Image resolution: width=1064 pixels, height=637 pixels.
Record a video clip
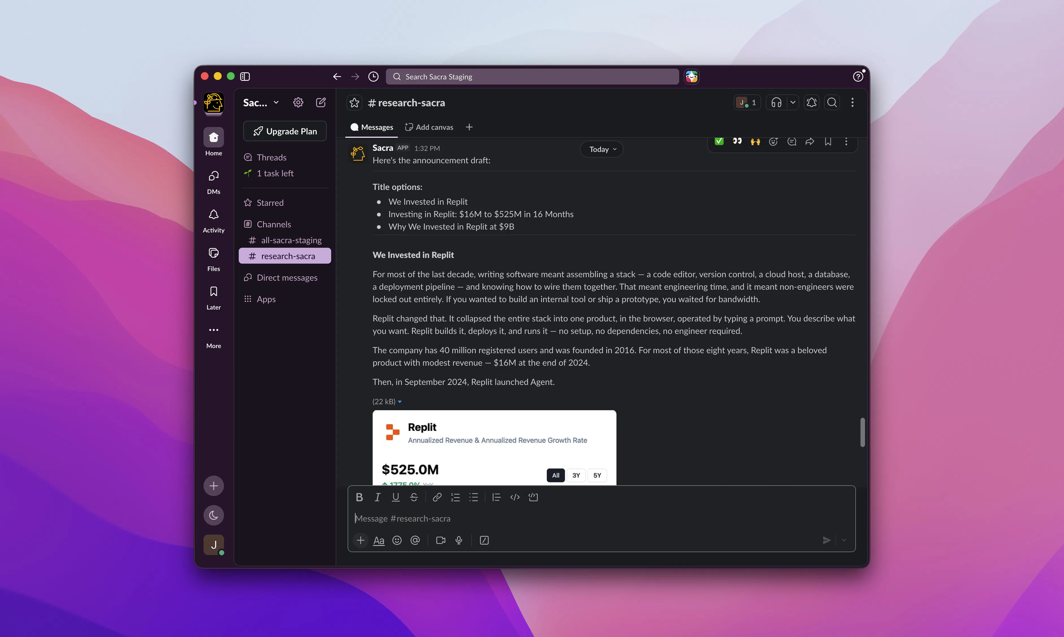441,540
